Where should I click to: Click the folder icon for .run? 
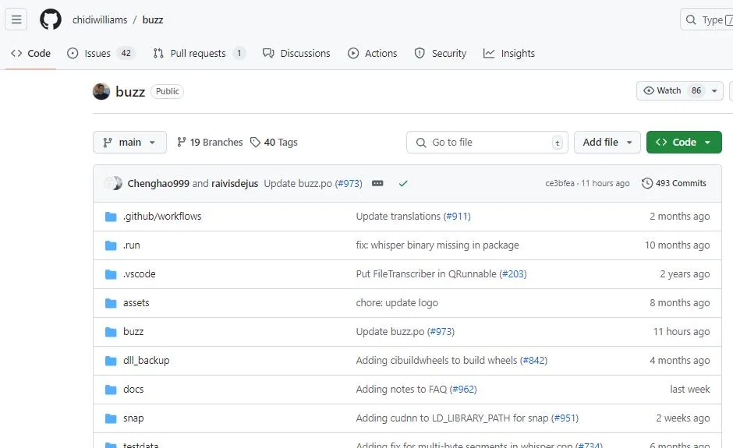click(x=111, y=245)
